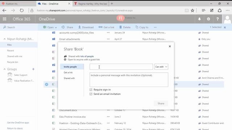This screenshot has height=130, width=232.
Task: Go back with browser back arrow
Action: (4, 10)
